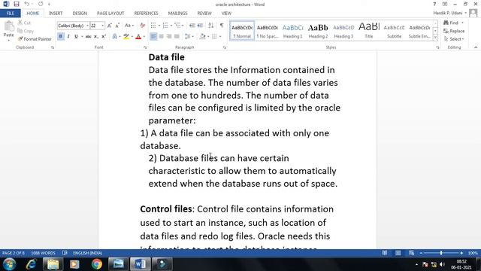Click zoom in plus button
The width and height of the screenshot is (481, 271).
tap(461, 253)
